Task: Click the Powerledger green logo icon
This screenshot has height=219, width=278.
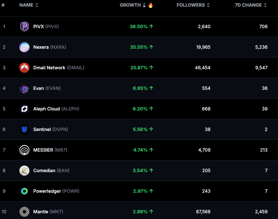Action: click(24, 191)
